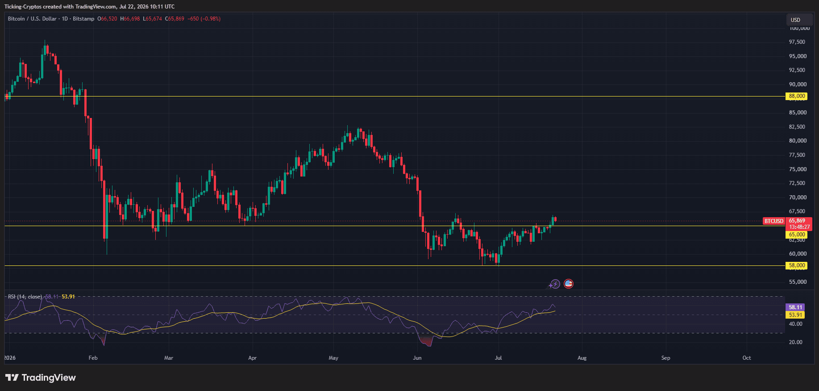Click the −650 (−0.98%) change value
This screenshot has width=819, height=391.
tap(204, 19)
